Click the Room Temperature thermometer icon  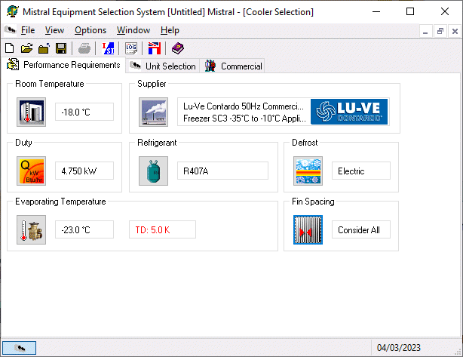point(32,112)
